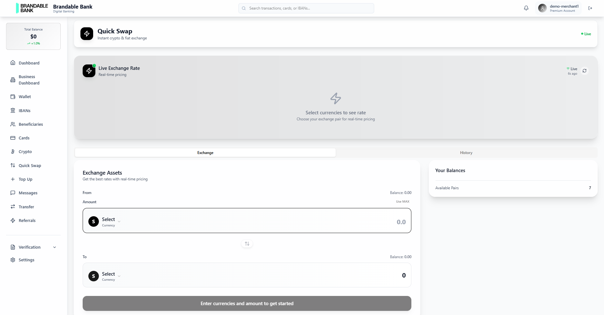Click the refresh icon next to Live rate
This screenshot has height=315, width=604.
[585, 71]
